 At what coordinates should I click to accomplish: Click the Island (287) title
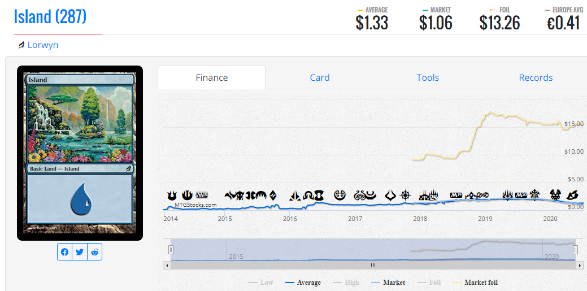[50, 16]
